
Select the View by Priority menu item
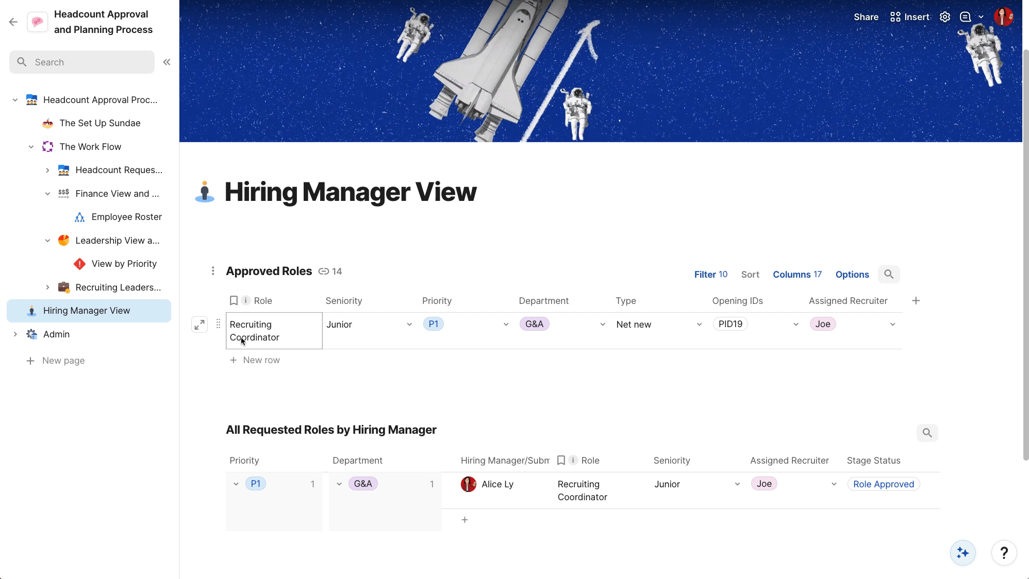point(124,264)
